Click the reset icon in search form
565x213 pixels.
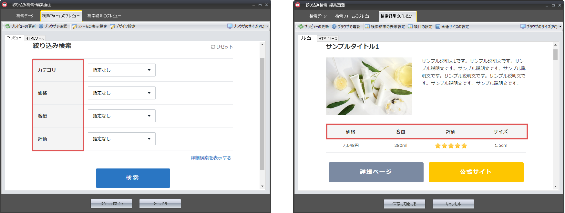coord(213,47)
